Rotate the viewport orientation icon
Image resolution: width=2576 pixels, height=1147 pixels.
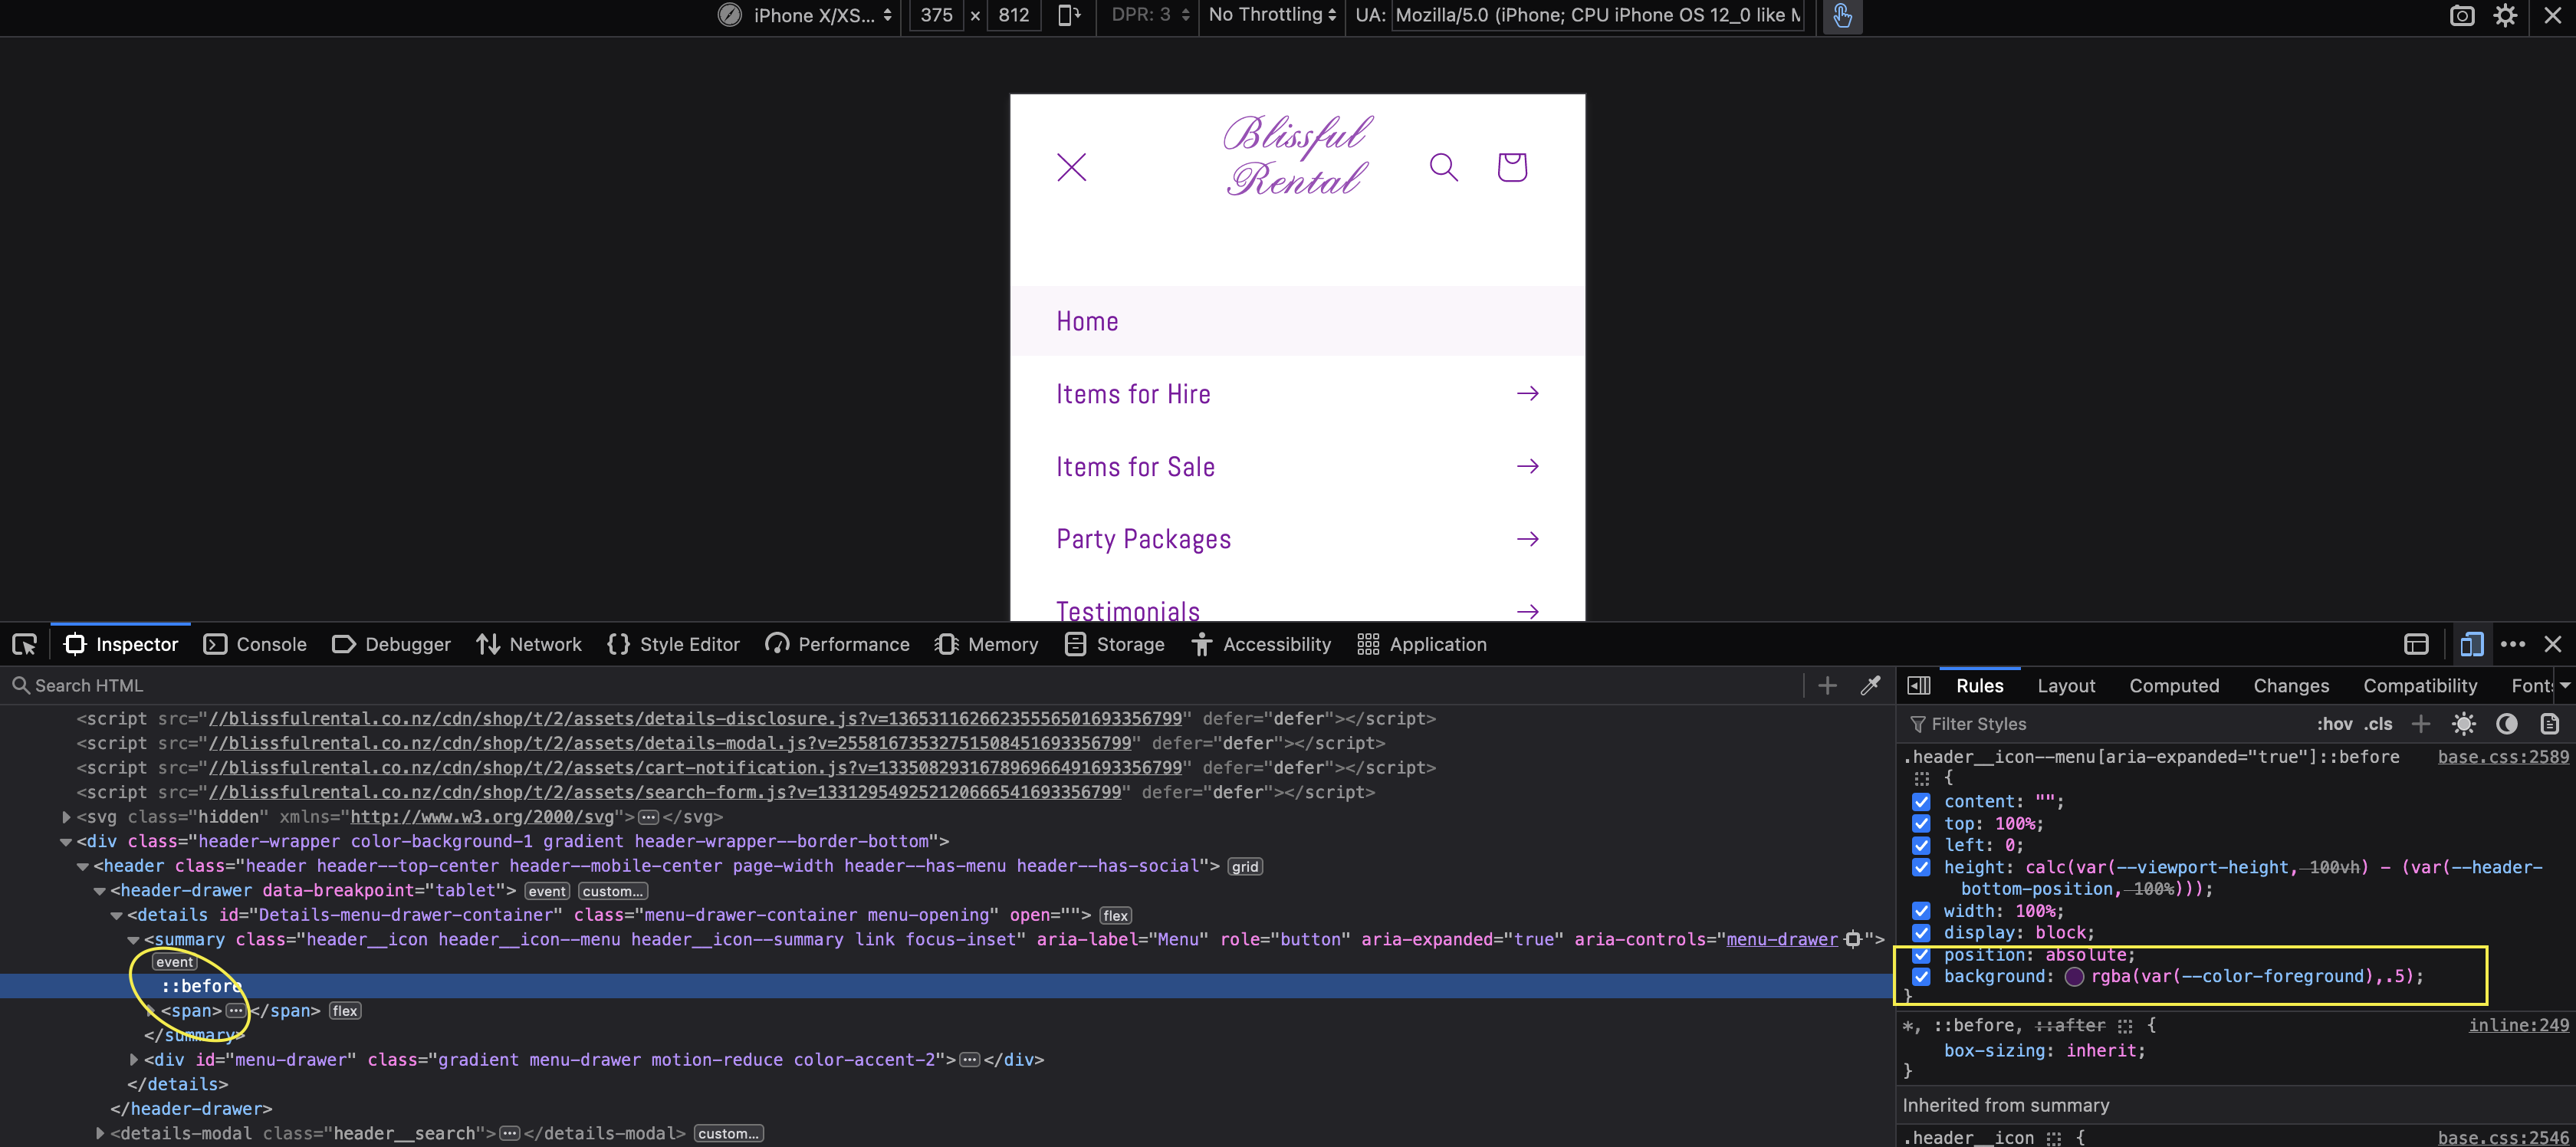pyautogui.click(x=1068, y=15)
